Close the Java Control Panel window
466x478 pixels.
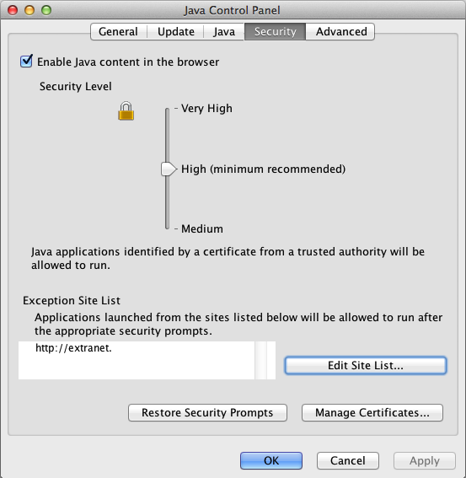(13, 10)
